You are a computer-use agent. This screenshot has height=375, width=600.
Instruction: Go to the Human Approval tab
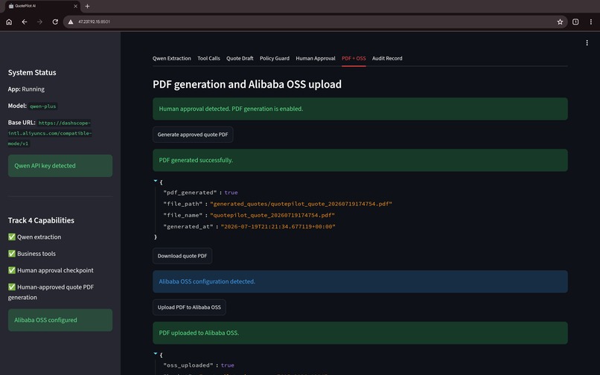click(316, 59)
